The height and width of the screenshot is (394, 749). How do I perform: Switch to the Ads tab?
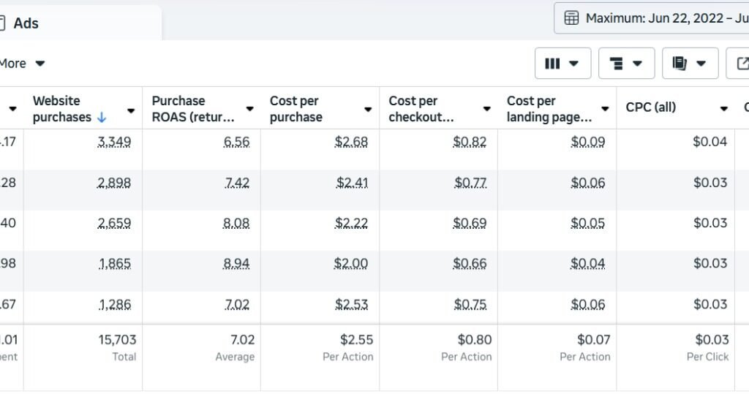(26, 23)
